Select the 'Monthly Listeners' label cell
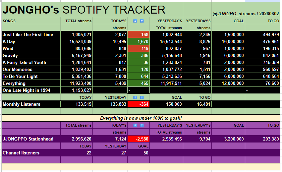 pos(31,104)
